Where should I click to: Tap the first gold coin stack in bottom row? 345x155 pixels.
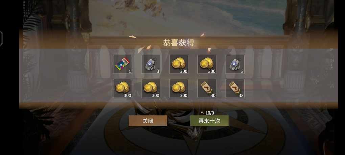point(122,88)
